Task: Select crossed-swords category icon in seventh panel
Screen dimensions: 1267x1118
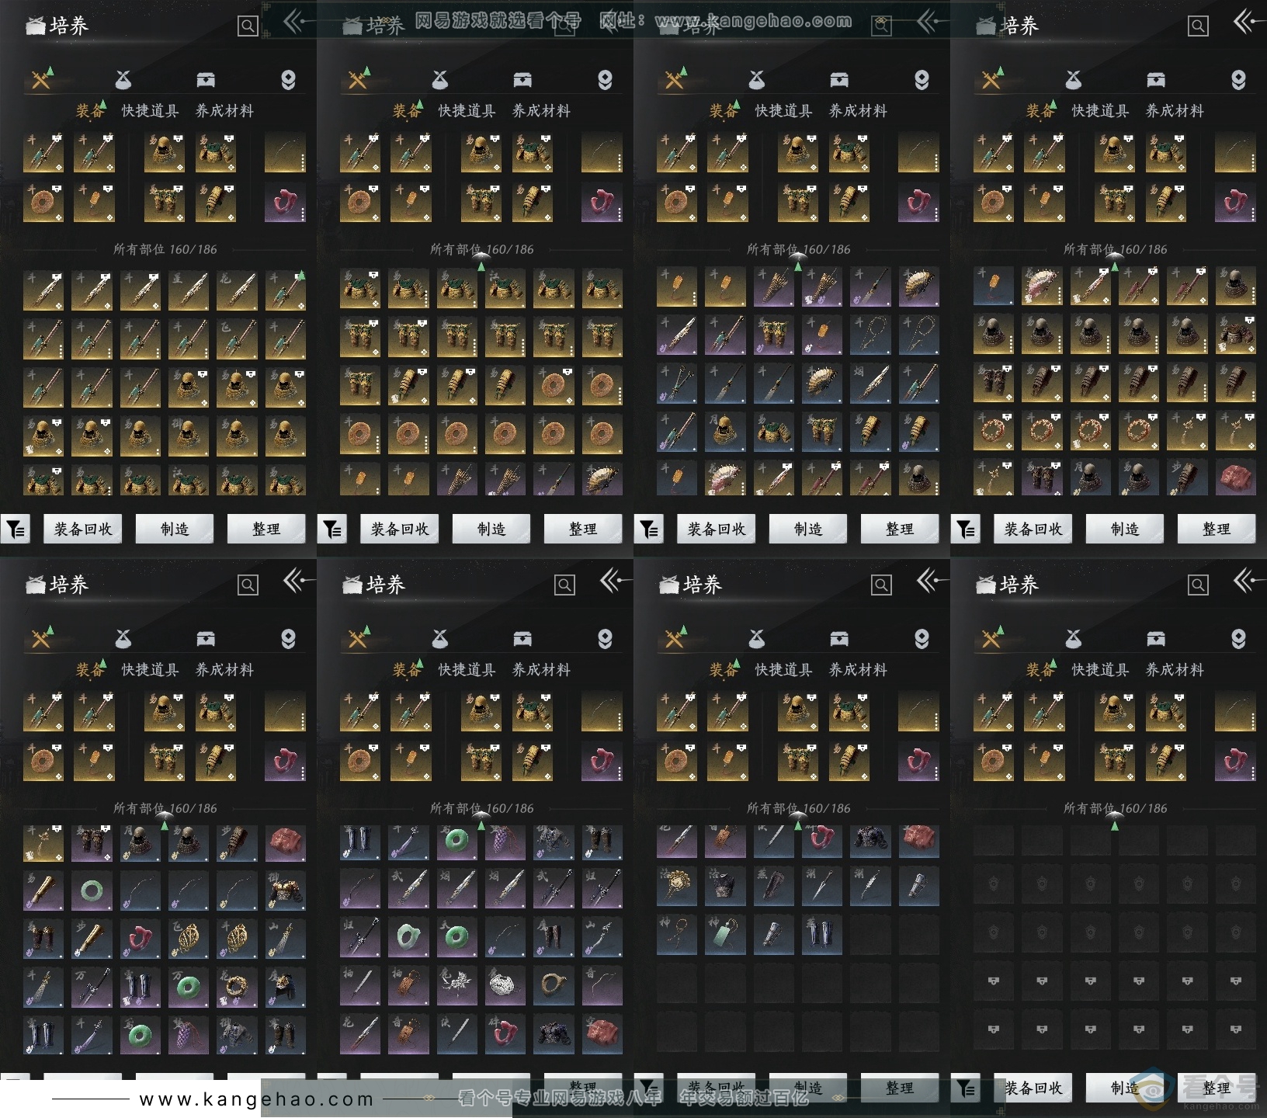Action: [x=675, y=637]
